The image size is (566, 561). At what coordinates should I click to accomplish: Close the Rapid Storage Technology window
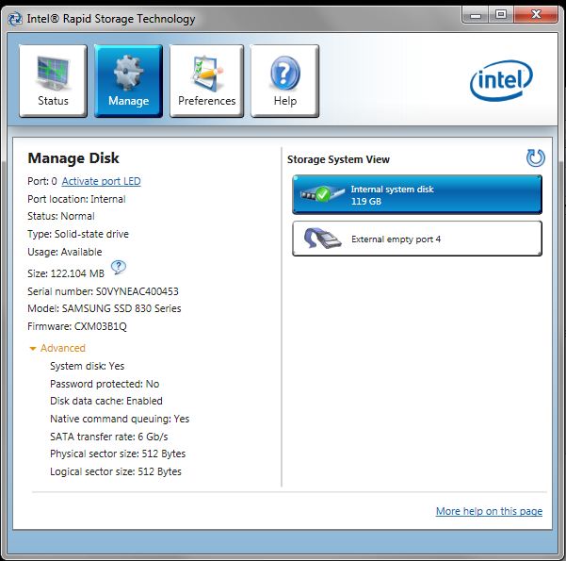[536, 15]
